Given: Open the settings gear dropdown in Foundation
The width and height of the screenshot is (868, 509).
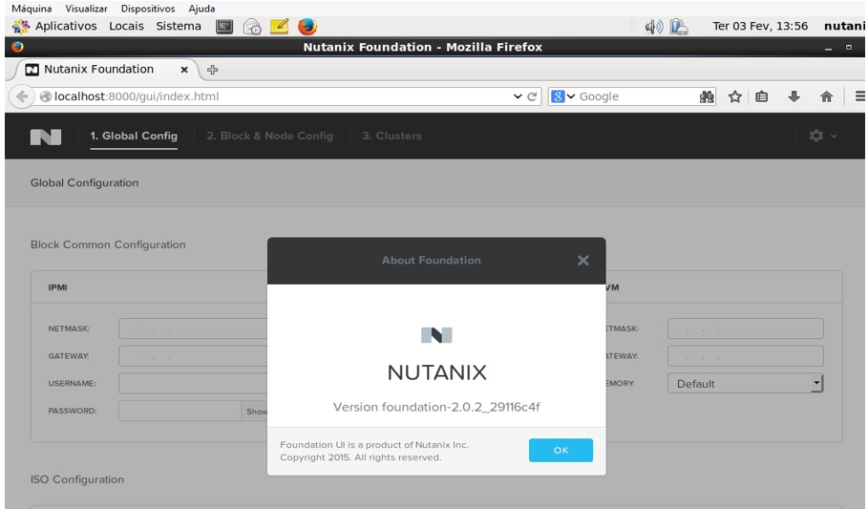Looking at the screenshot, I should click(821, 136).
